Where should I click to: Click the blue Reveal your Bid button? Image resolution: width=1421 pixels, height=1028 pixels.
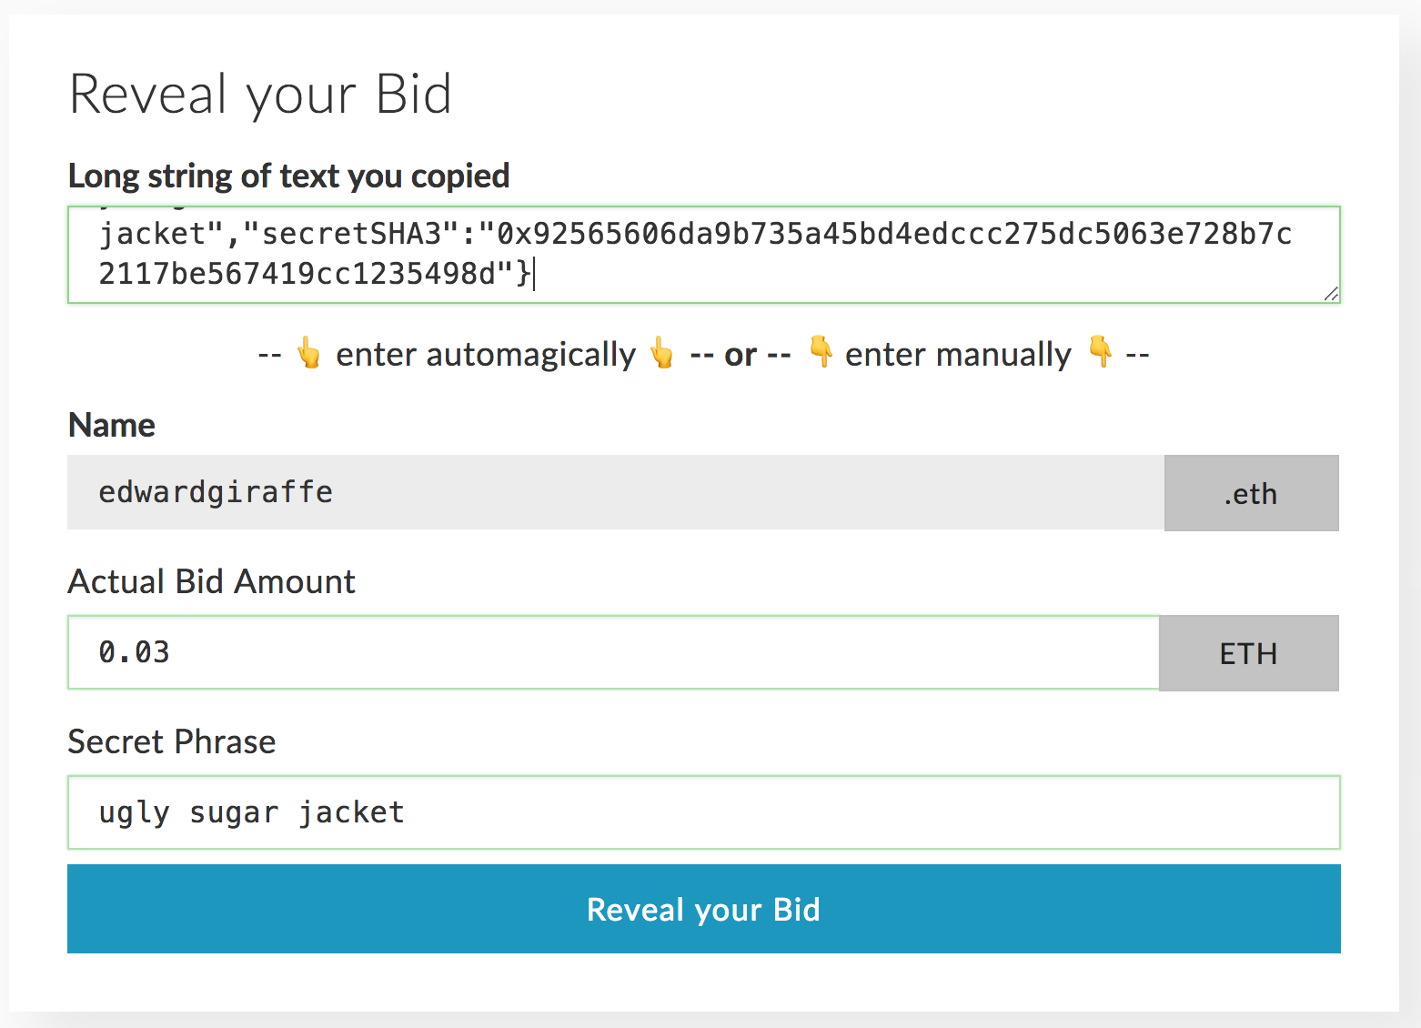703,909
